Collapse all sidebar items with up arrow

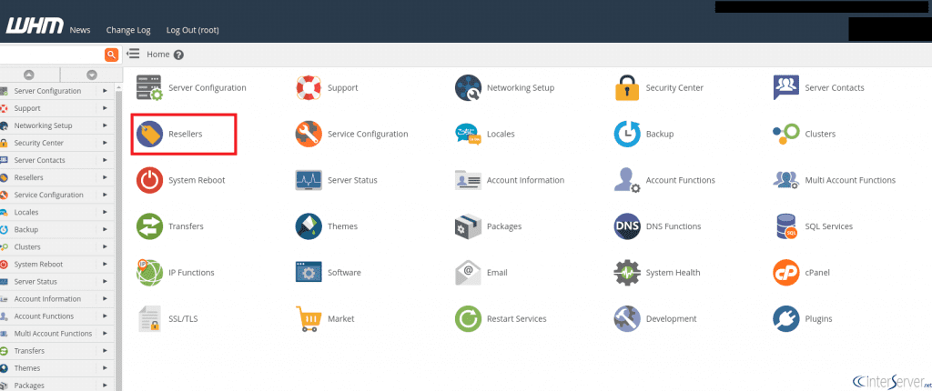[x=29, y=75]
